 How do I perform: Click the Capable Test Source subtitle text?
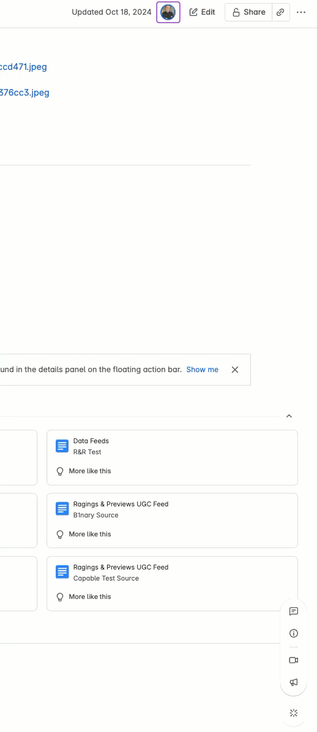pos(106,578)
